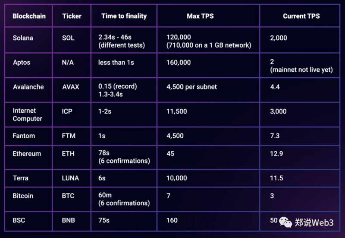The image size is (345, 238).
Task: Click the 郑说Web3 watermark text
Action: (314, 222)
